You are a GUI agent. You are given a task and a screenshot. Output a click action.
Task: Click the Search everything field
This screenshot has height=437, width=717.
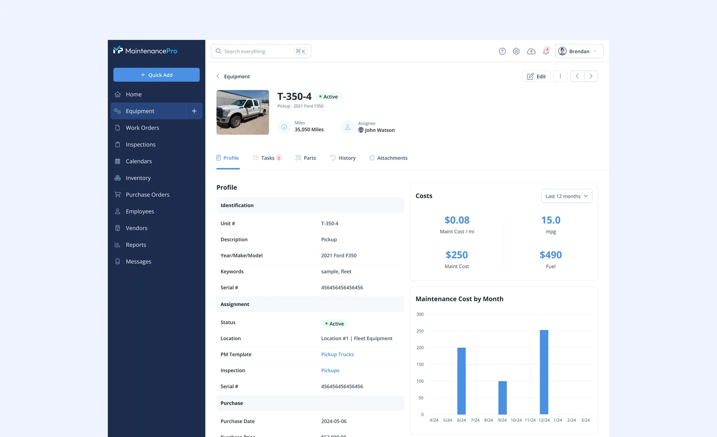pyautogui.click(x=261, y=51)
